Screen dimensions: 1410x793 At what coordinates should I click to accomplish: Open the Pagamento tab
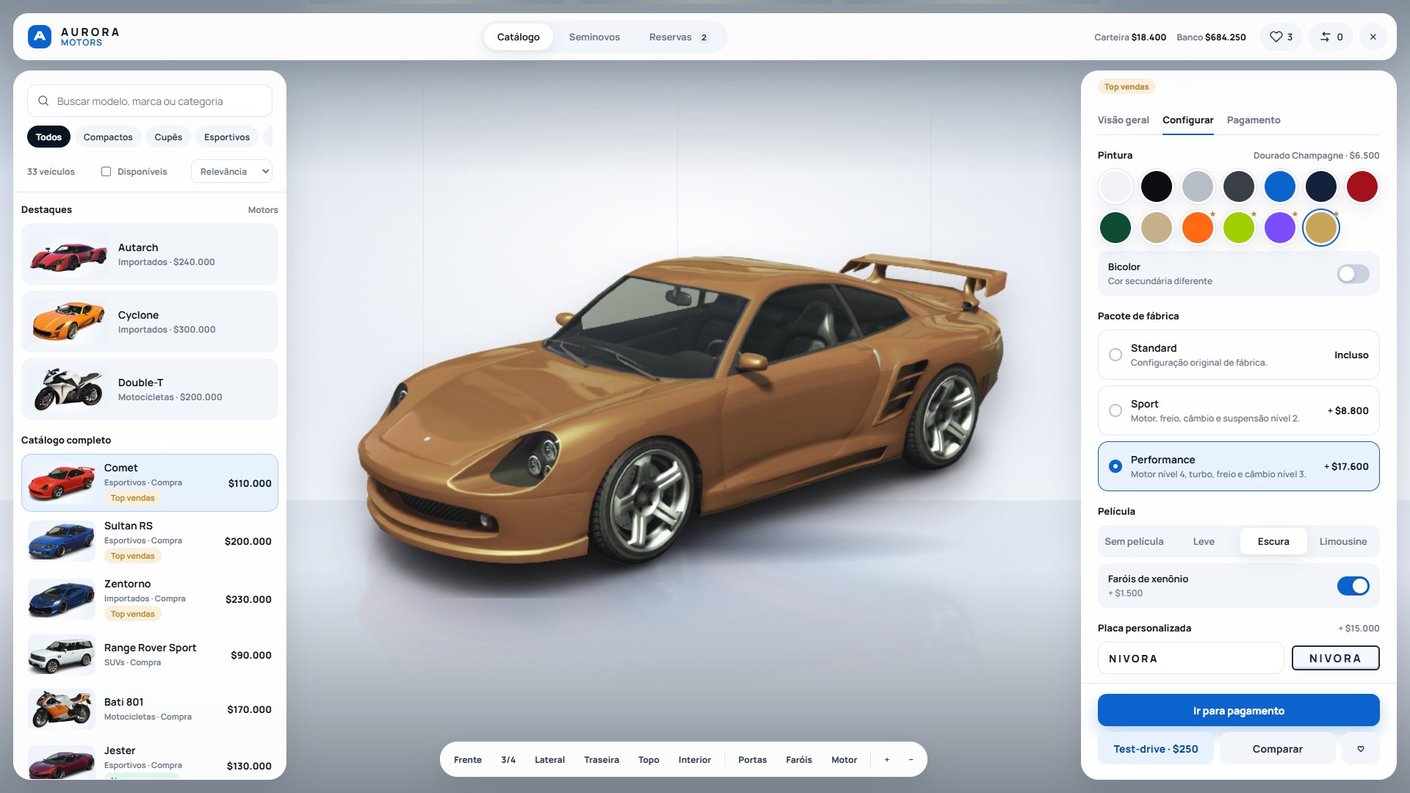pos(1253,120)
